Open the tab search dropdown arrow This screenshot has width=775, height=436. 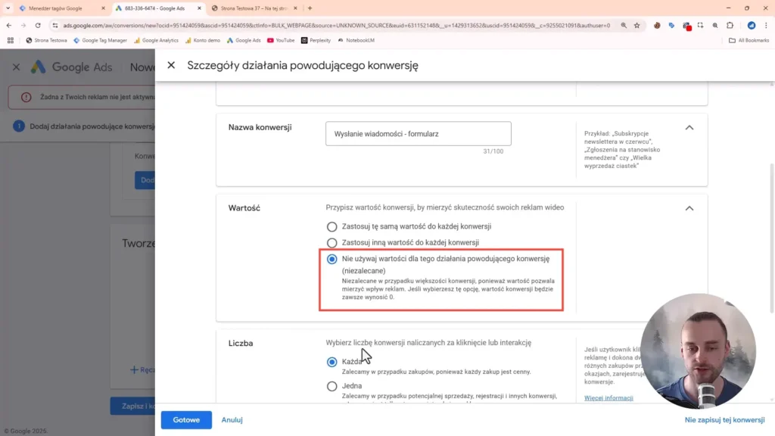(8, 8)
